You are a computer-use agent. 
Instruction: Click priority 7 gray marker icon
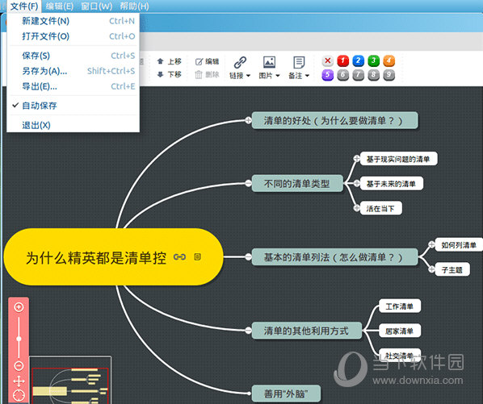[x=359, y=75]
